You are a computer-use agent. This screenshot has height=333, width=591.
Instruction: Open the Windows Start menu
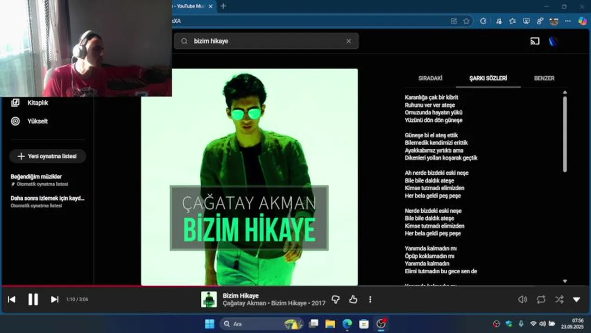point(209,324)
